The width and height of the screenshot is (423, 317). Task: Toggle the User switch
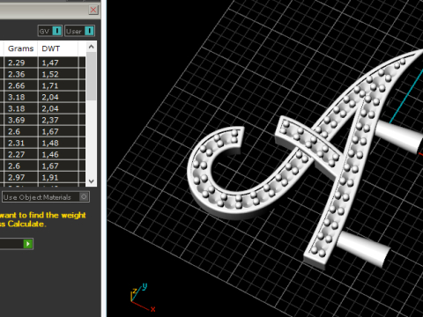pyautogui.click(x=79, y=31)
